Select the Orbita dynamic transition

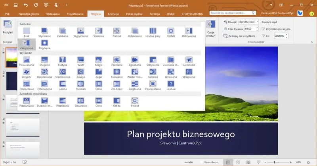(117, 102)
